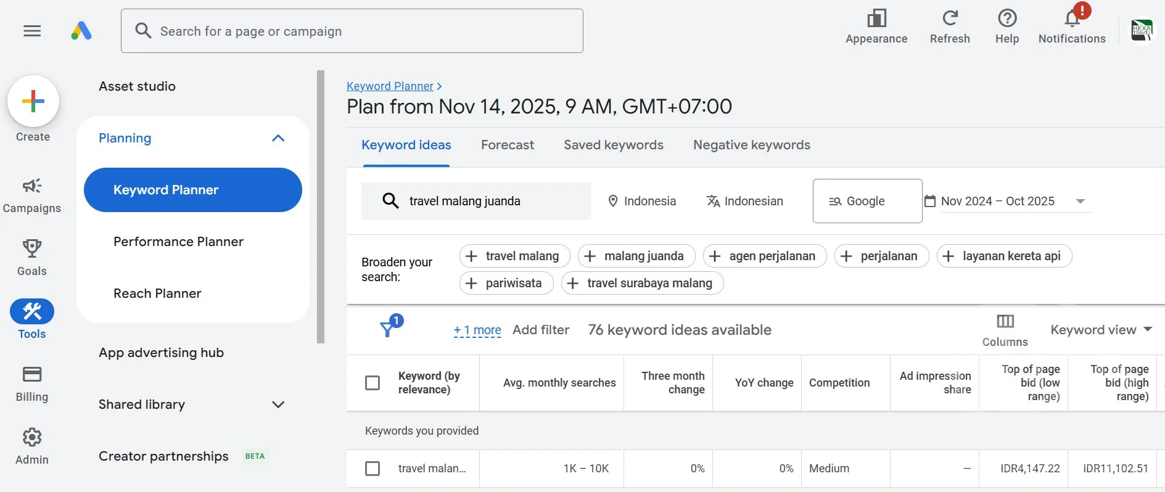Image resolution: width=1165 pixels, height=492 pixels.
Task: Open the Saved keywords tab
Action: (614, 145)
